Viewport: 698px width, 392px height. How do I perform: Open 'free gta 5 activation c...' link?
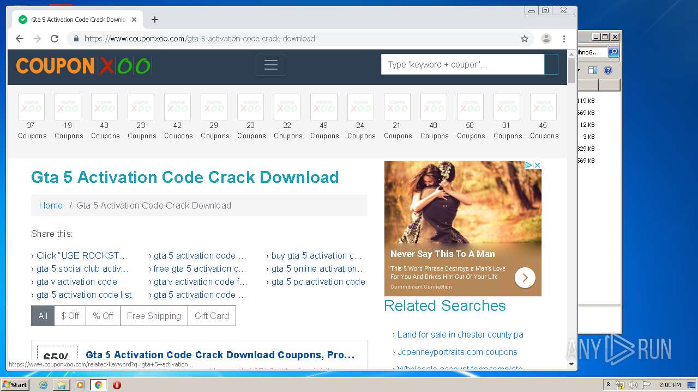click(200, 268)
